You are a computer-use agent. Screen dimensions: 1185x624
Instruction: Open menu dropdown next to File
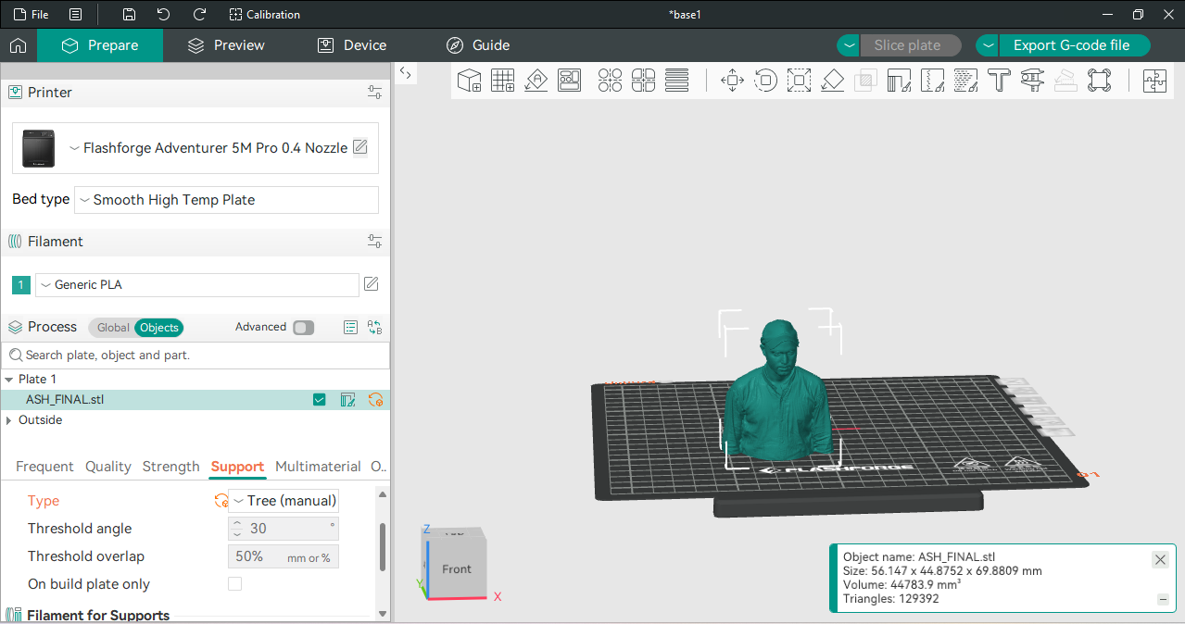point(76,15)
